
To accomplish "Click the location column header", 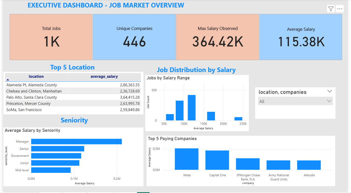I will click(36, 76).
